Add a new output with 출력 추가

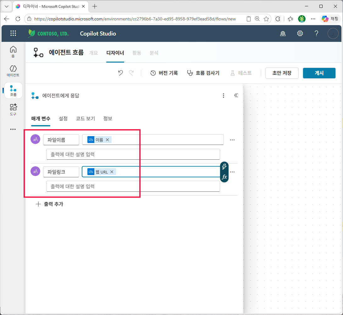(49, 204)
